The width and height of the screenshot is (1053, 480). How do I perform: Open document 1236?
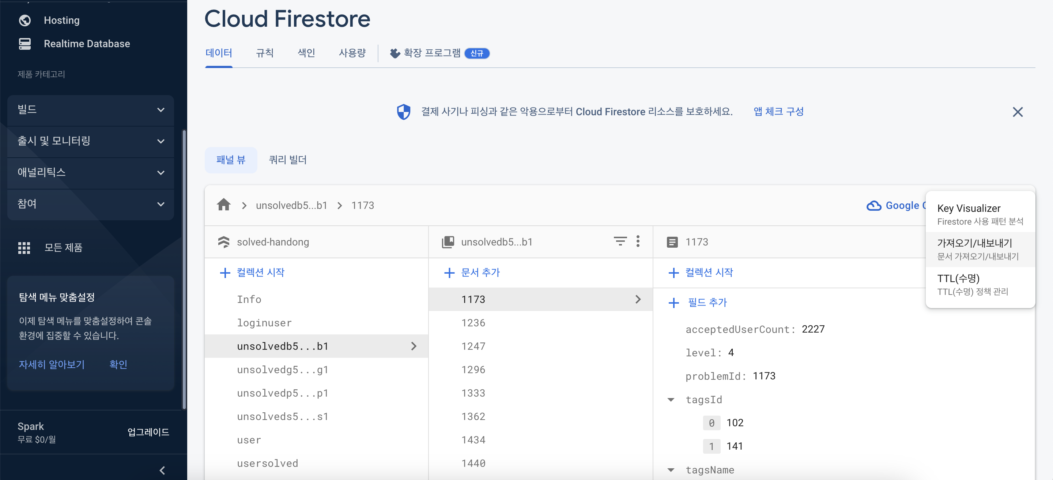pyautogui.click(x=540, y=323)
